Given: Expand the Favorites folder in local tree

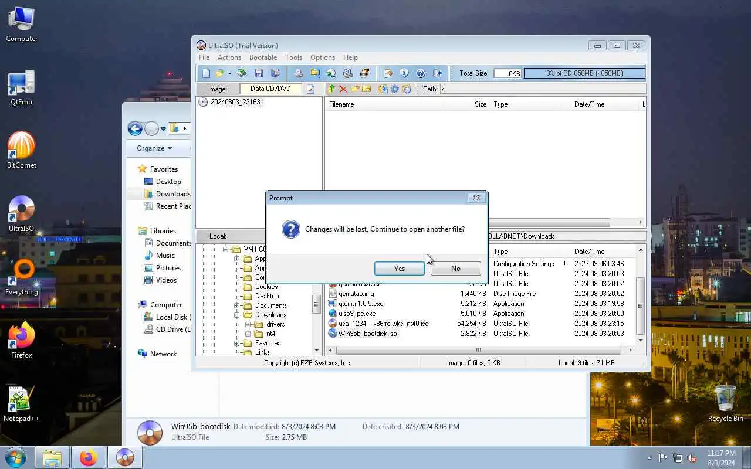Looking at the screenshot, I should pyautogui.click(x=237, y=343).
